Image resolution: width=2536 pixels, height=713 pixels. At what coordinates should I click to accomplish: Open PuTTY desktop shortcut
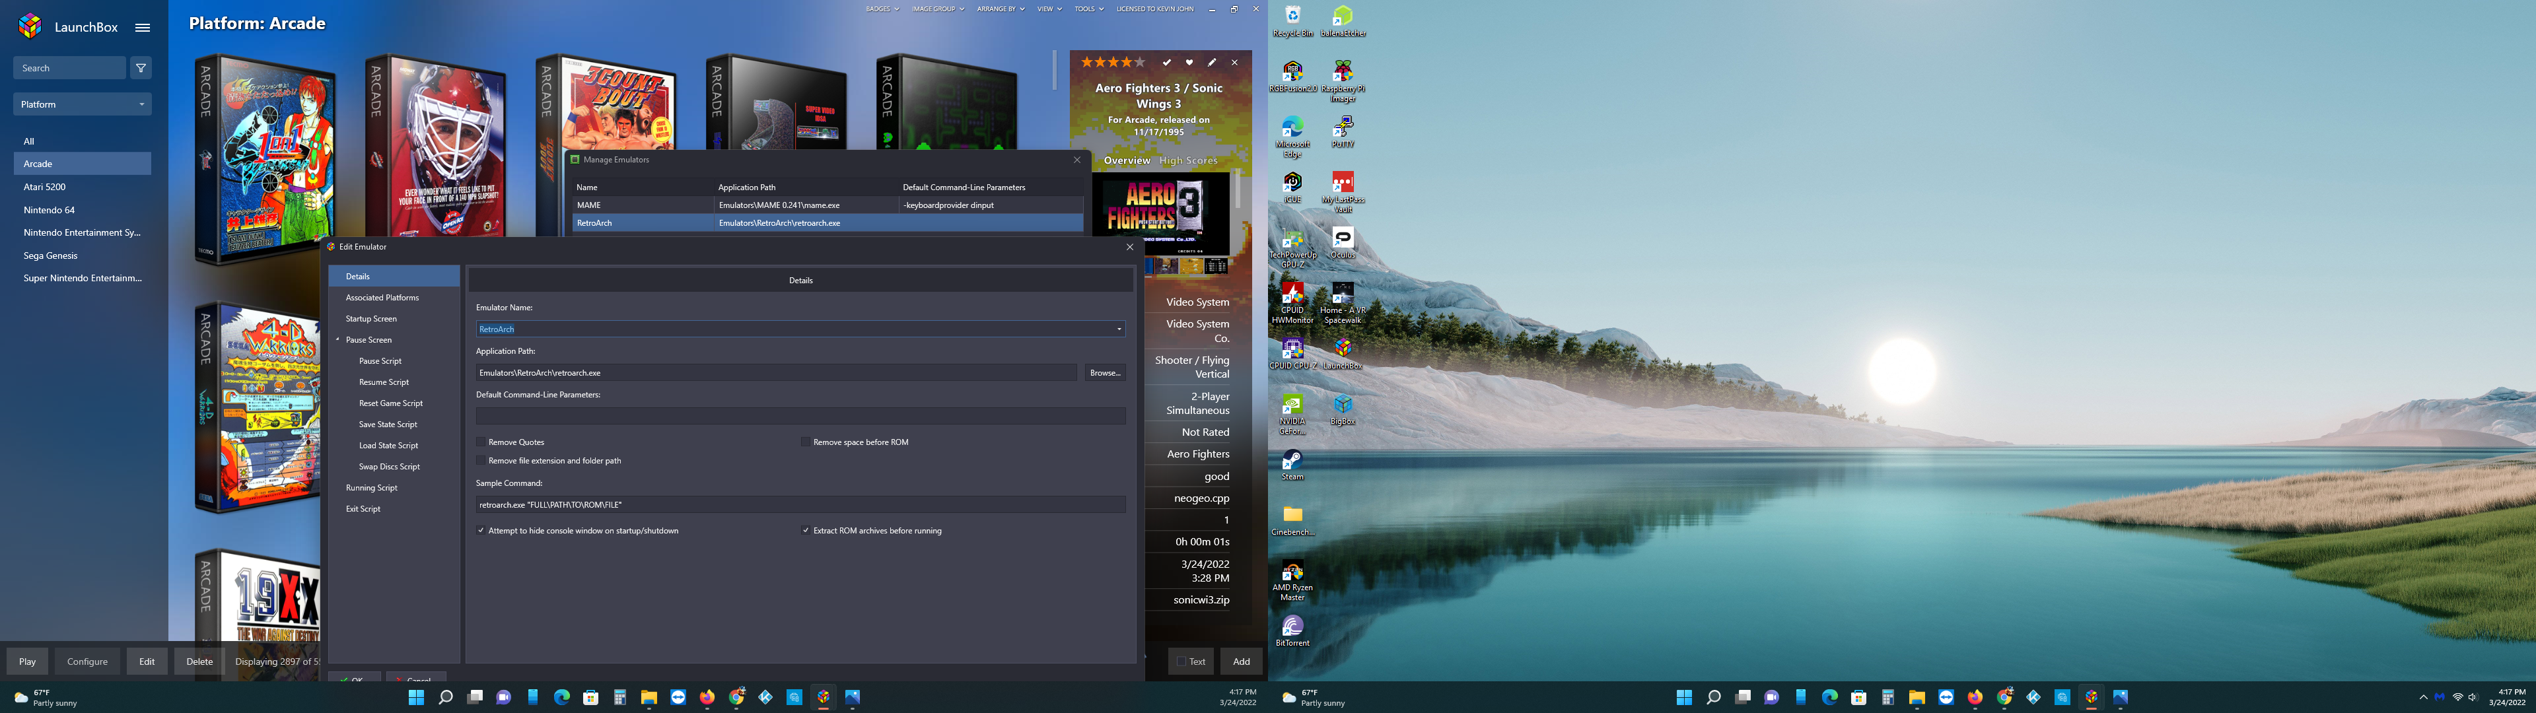coord(1343,132)
